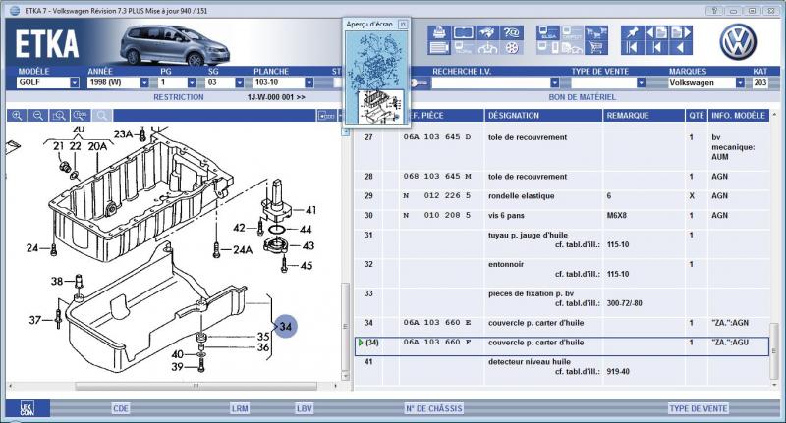Zoom in on the illustration

(17, 116)
